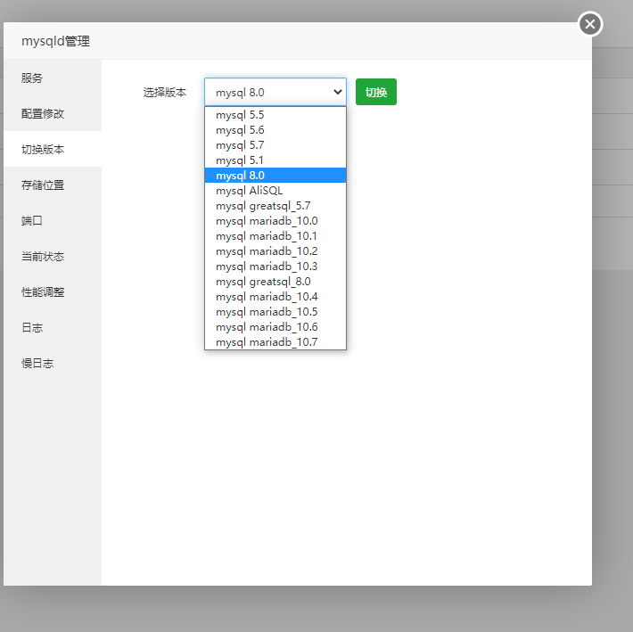This screenshot has height=632, width=633.
Task: Collapse the 选择版本 dropdown box
Action: click(275, 92)
